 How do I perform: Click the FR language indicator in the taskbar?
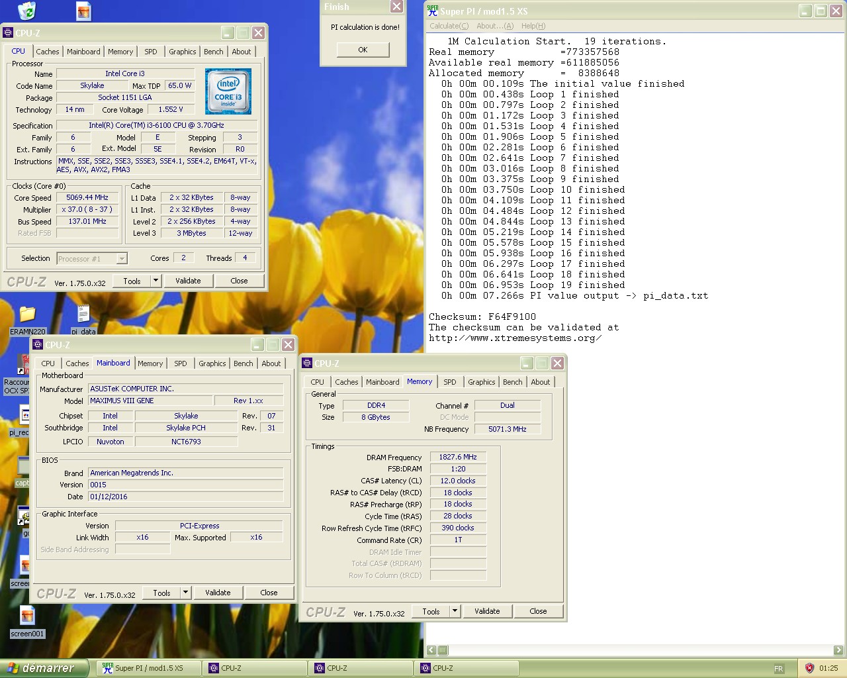(779, 669)
